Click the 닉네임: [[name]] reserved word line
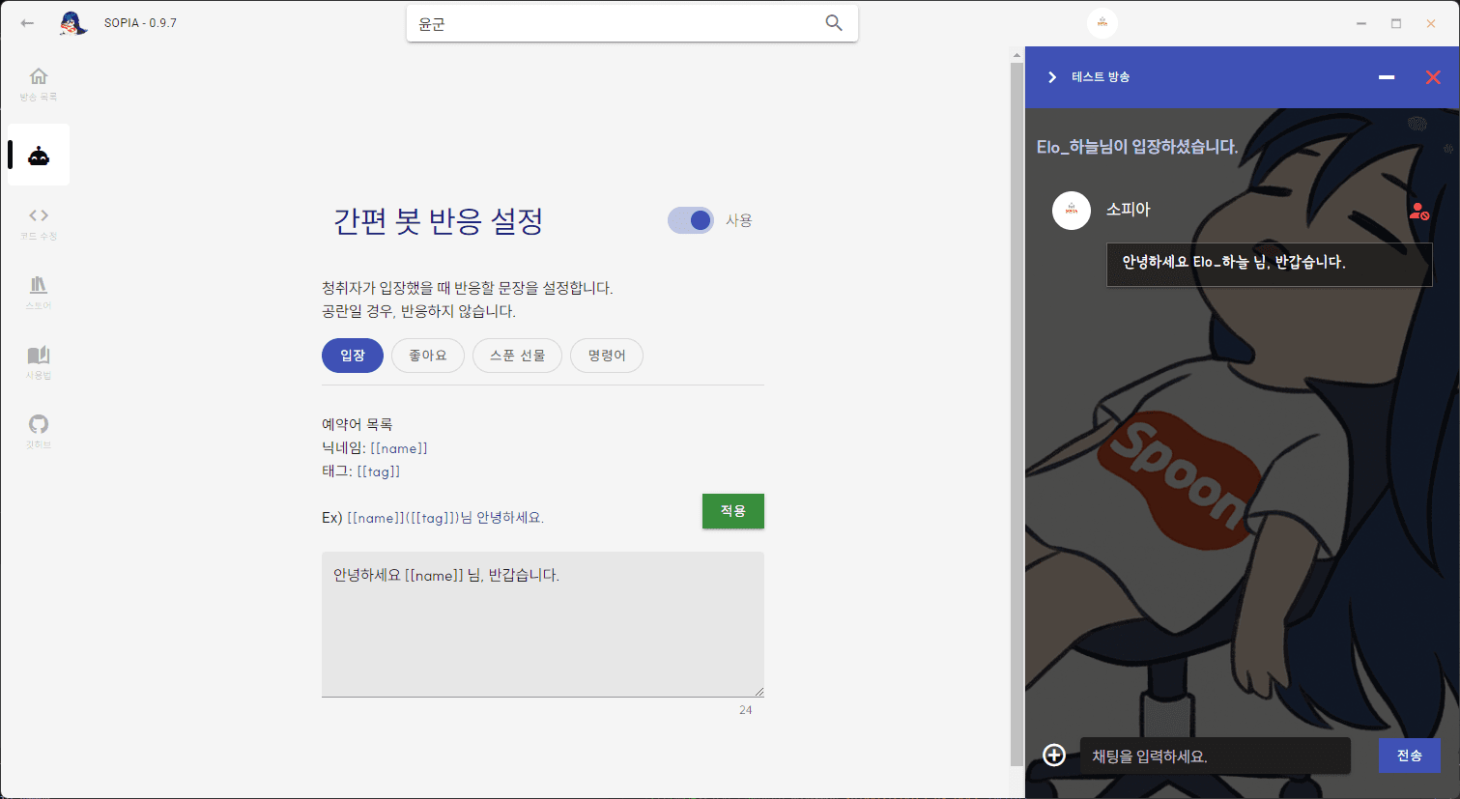The height and width of the screenshot is (799, 1460). coord(375,448)
